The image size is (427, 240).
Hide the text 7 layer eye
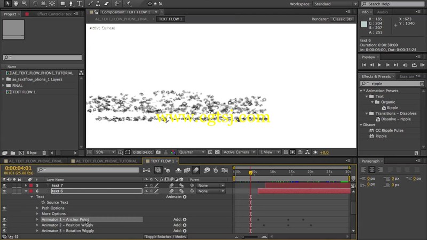click(x=4, y=185)
